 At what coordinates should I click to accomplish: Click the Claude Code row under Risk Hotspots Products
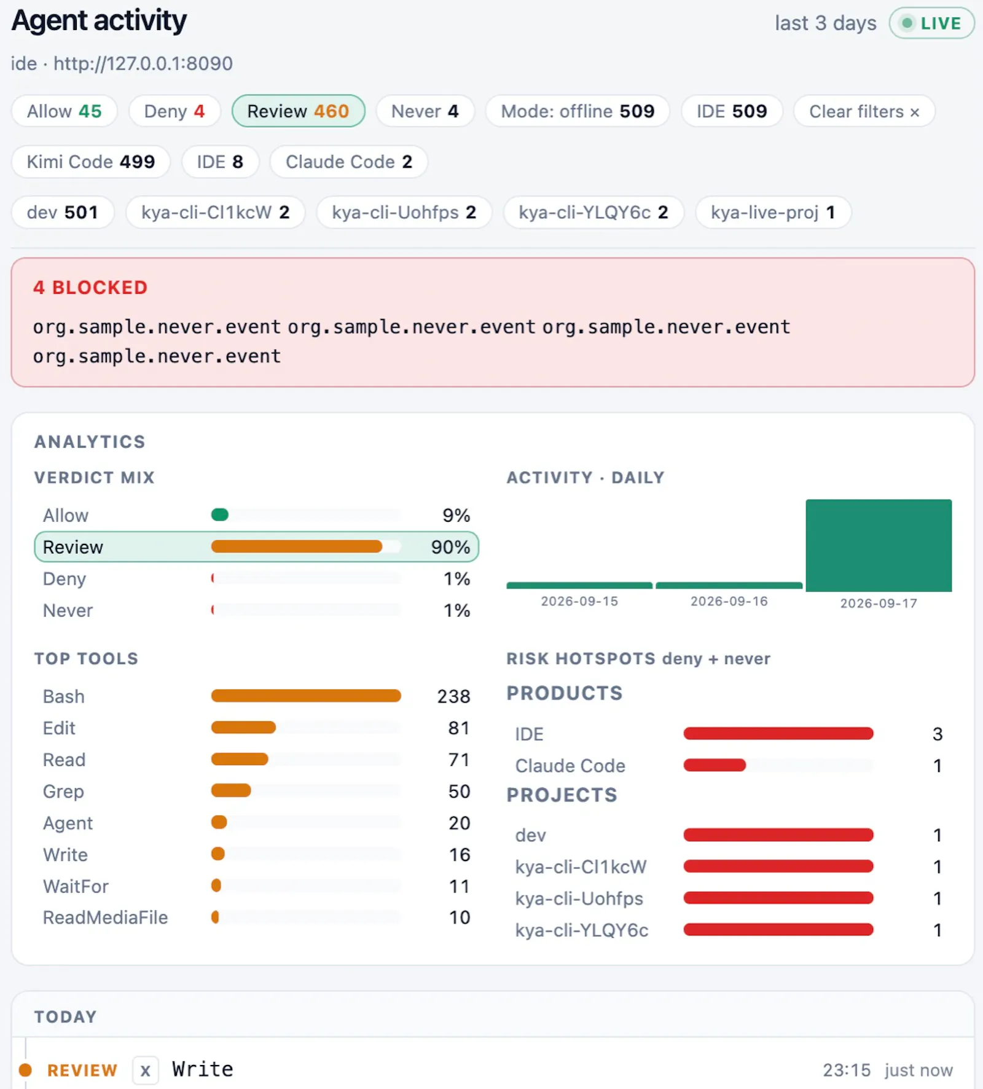[729, 766]
